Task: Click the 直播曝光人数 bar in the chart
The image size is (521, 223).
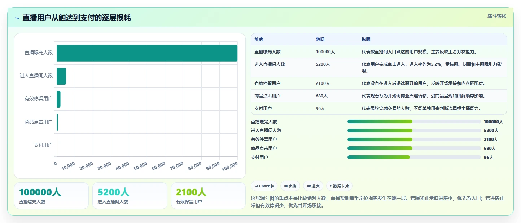Action: [x=147, y=53]
